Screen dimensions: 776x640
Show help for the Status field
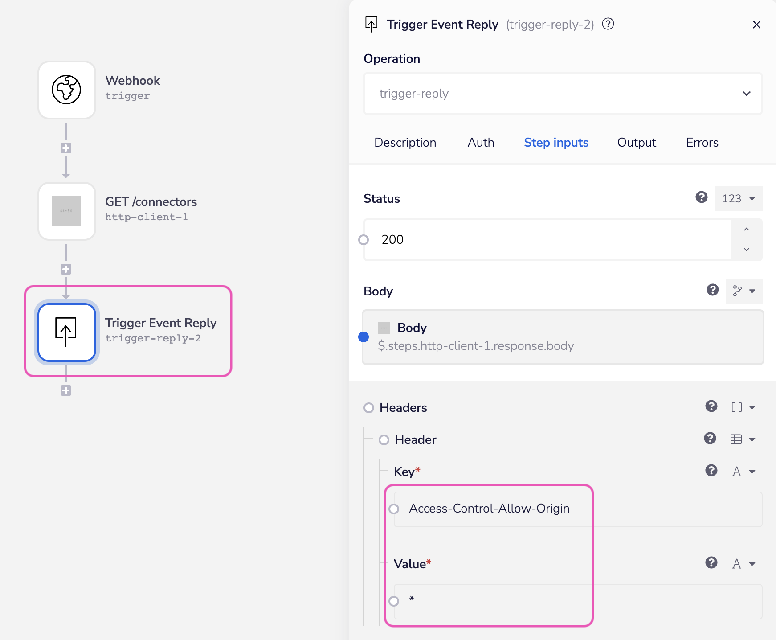pos(701,197)
